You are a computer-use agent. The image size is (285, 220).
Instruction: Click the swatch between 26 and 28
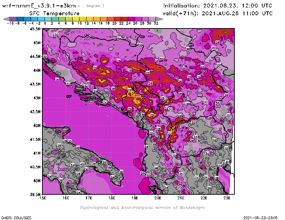pyautogui.click(x=138, y=19)
